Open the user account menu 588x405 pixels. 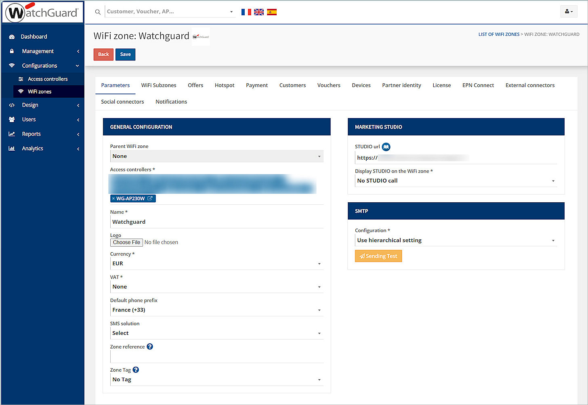[x=569, y=11]
